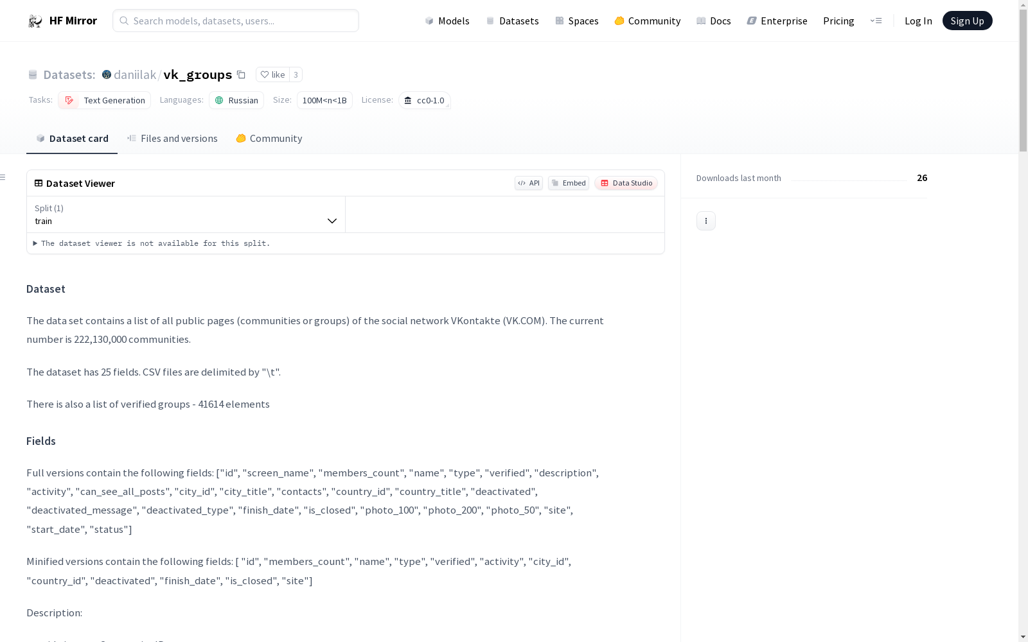1028x642 pixels.
Task: Open the table of contents side icon
Action: click(x=3, y=177)
